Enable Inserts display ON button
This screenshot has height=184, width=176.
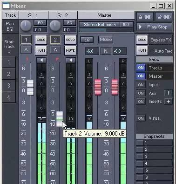tap(141, 102)
